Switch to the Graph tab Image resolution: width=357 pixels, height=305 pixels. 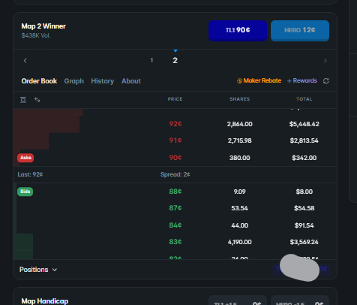tap(74, 81)
